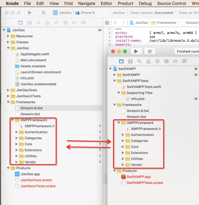
Task: Open Project navigator in SwiftXMPP window
Action: [121, 61]
